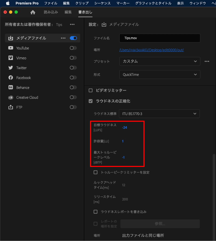Open the 形式 dropdown showing QuickTime
216x241 pixels.
[160, 75]
